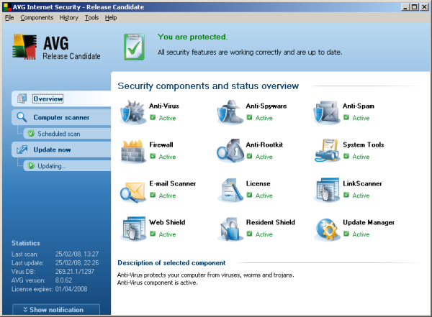
Task: Click the AVG logo in header
Action: [x=24, y=46]
